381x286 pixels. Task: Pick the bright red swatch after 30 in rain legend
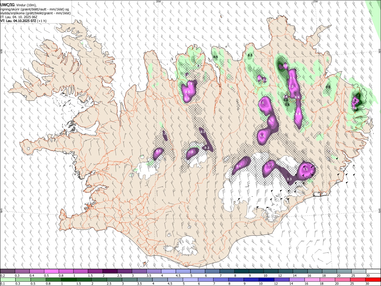pyautogui.click(x=373, y=279)
